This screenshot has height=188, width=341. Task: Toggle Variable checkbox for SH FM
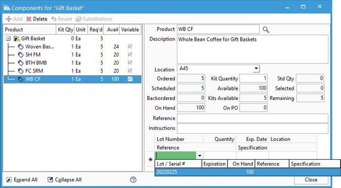(x=130, y=54)
